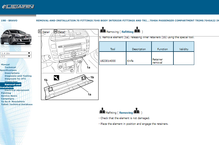Click the Validity column header
Screen dimensions: 219x145
(184, 47)
